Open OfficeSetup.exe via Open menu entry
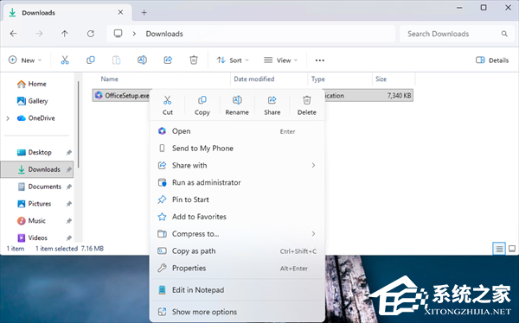The width and height of the screenshot is (519, 323). 237,131
